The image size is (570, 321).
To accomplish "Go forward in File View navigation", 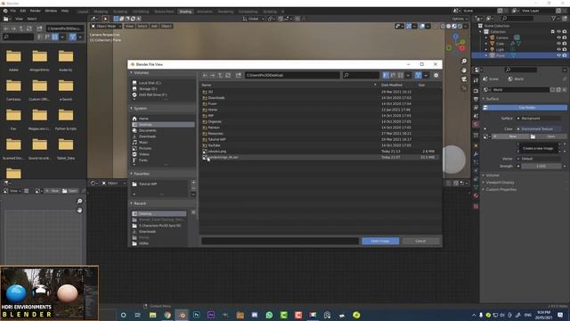I will click(212, 75).
